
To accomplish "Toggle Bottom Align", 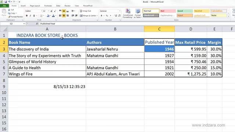I will [x=68, y=11].
